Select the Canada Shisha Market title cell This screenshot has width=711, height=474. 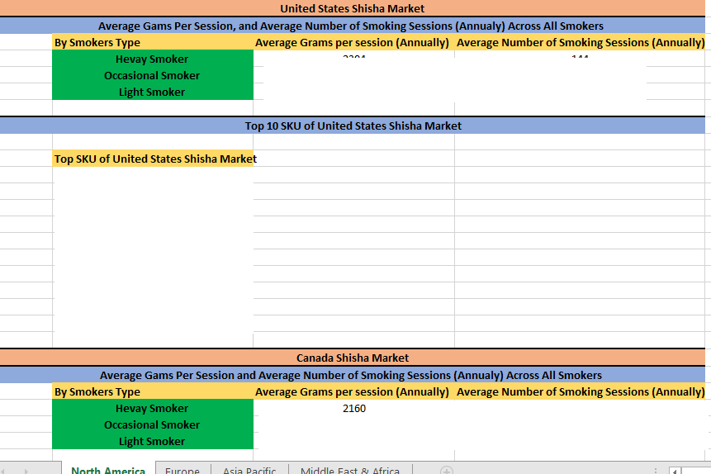coord(353,358)
